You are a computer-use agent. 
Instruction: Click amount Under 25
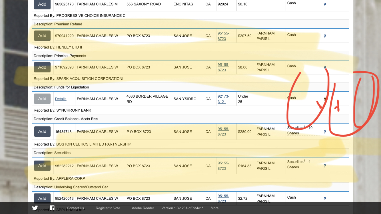click(x=243, y=99)
